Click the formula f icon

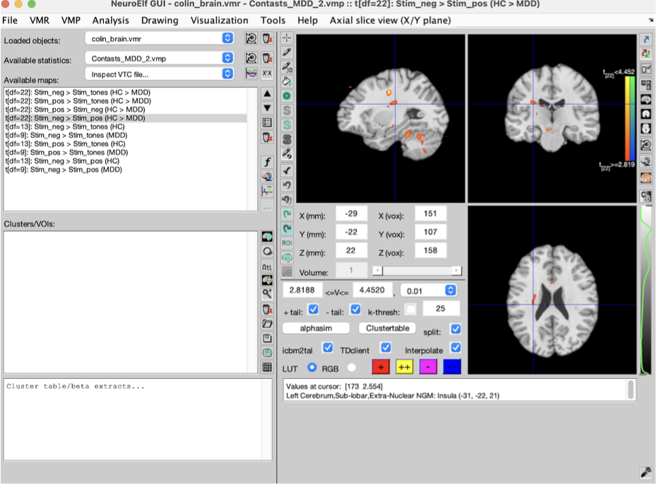point(267,162)
